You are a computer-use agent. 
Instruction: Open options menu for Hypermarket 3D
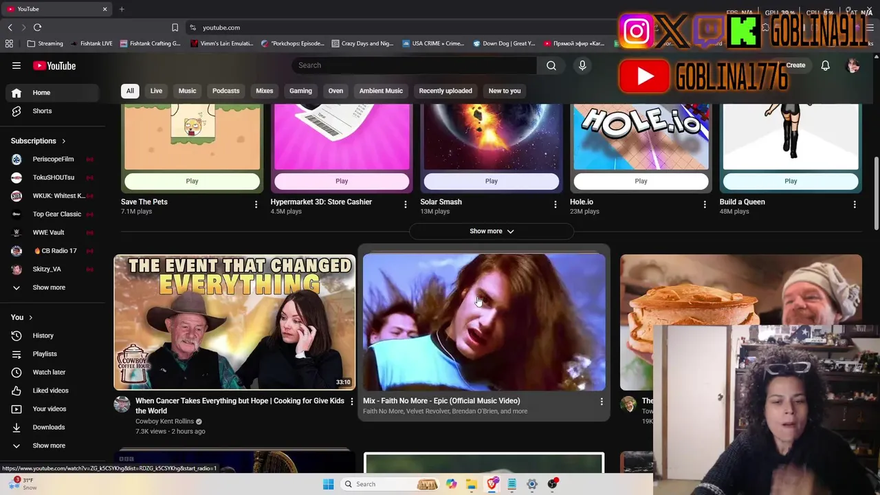point(405,204)
